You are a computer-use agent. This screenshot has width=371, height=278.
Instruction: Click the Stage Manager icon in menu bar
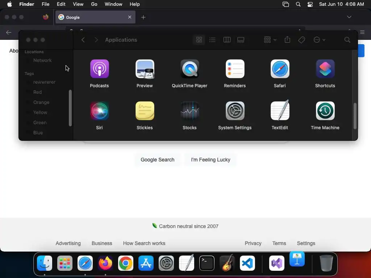pyautogui.click(x=285, y=4)
